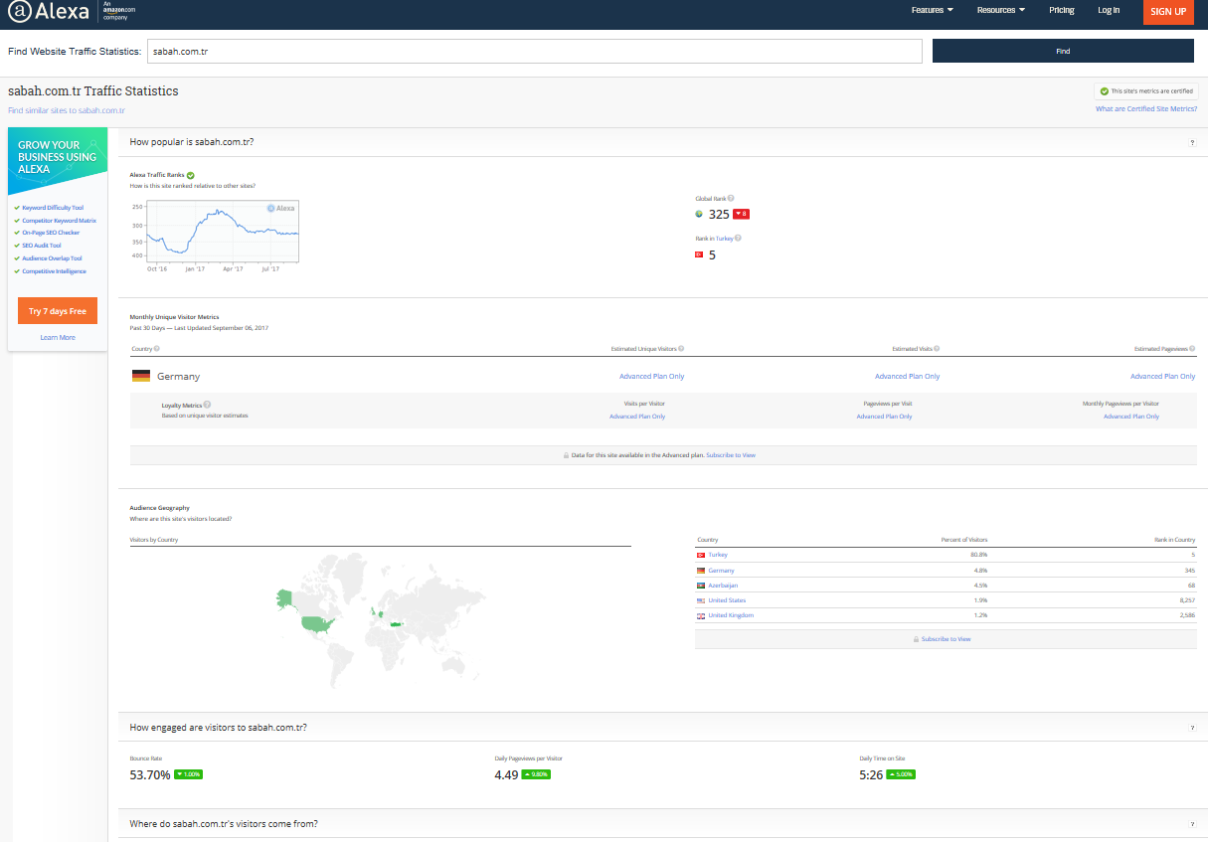Click Advanced Plan Only under Pageviews per Visit
1208x842 pixels.
coord(884,417)
